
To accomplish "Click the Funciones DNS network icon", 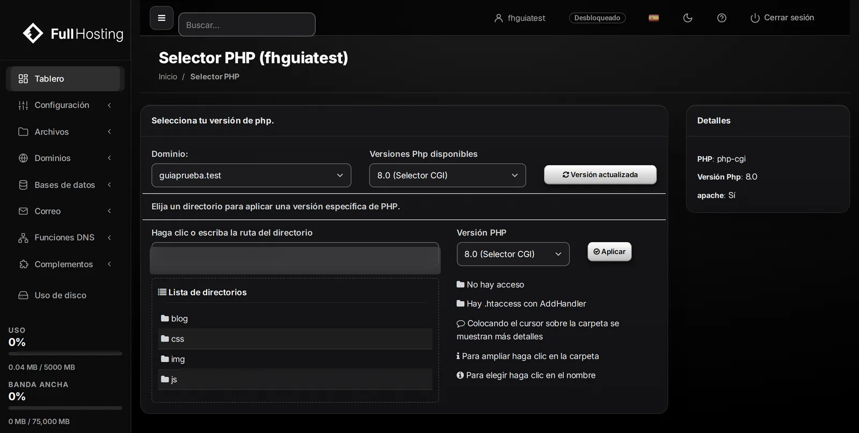I will (23, 238).
